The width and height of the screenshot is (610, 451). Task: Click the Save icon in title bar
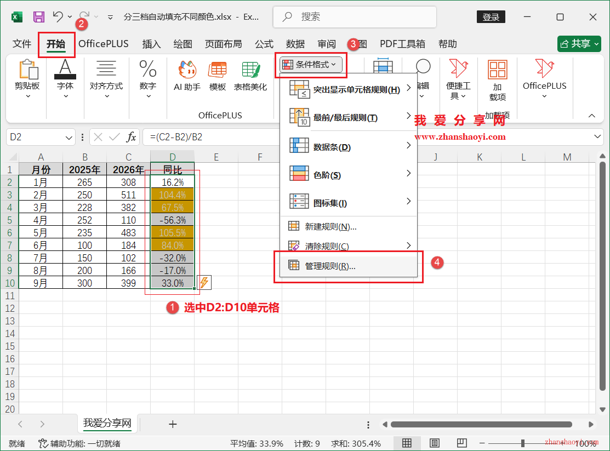click(x=38, y=17)
